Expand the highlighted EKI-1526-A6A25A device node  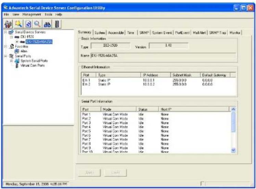point(17,42)
